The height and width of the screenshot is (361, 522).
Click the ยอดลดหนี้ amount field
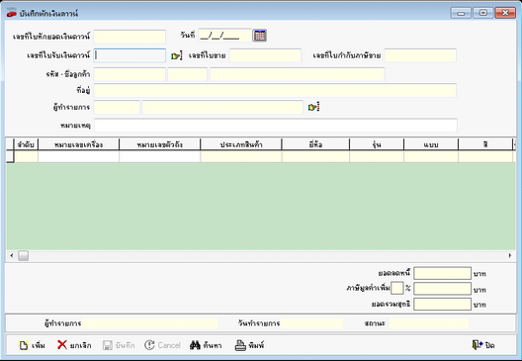coord(442,273)
